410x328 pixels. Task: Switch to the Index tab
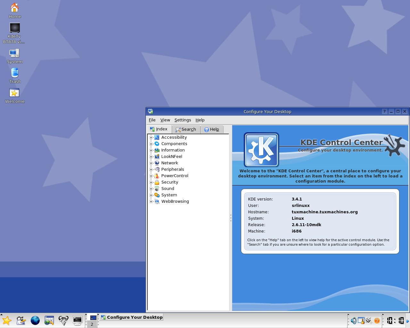(159, 129)
